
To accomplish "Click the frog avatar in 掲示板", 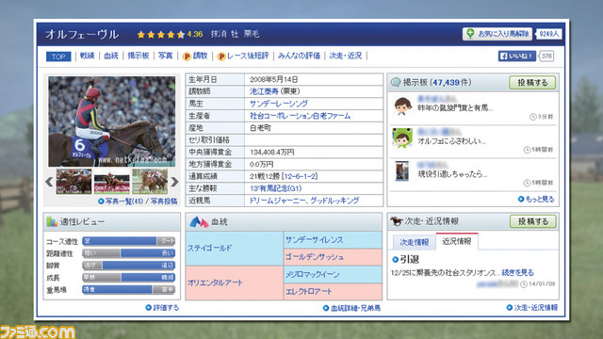I will [402, 138].
